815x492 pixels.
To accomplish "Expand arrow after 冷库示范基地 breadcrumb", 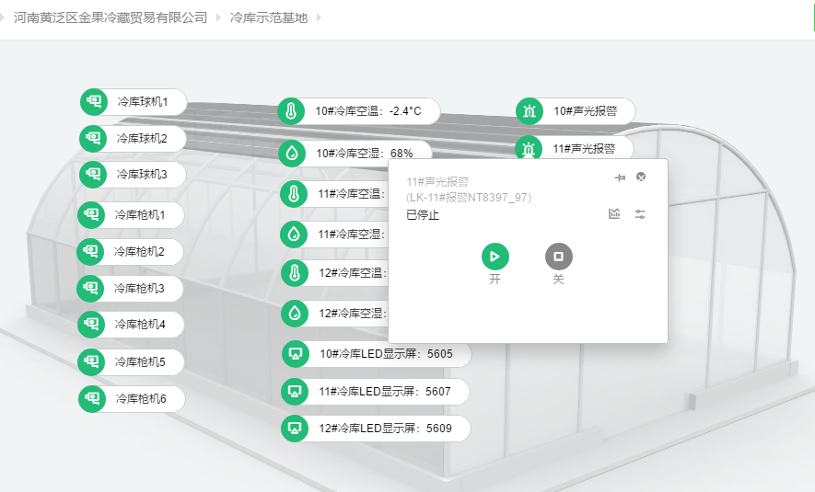I will [319, 17].
